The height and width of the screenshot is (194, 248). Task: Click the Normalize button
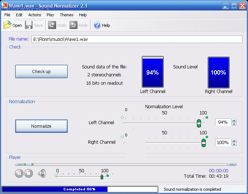[x=41, y=126]
